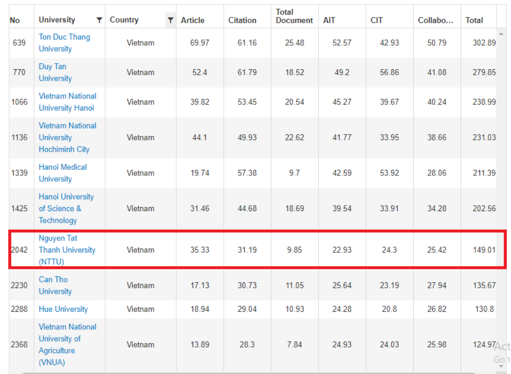
Task: Open Vietnam National University Hochiminh City link
Action: click(67, 137)
